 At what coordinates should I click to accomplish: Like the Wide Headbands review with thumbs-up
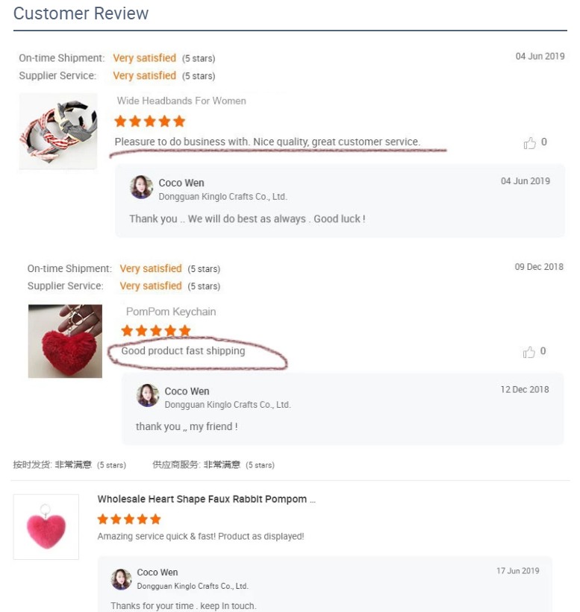pos(529,143)
